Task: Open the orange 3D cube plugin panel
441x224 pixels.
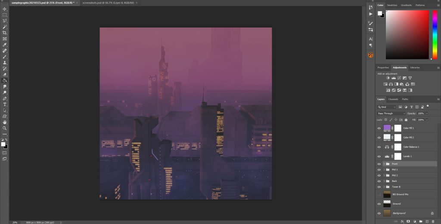Action: click(371, 55)
